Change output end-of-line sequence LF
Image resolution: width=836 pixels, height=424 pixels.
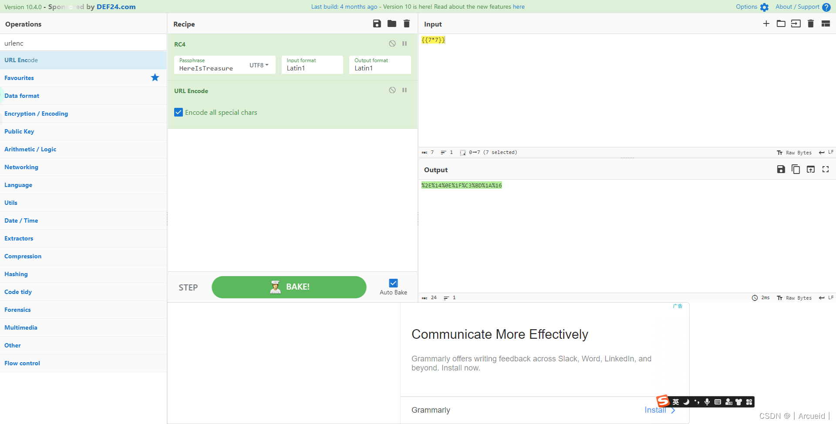pos(826,297)
